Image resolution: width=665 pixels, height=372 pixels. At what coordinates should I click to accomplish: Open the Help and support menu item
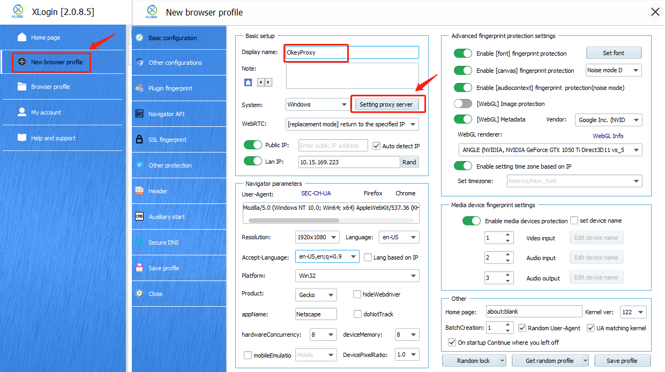tap(53, 138)
